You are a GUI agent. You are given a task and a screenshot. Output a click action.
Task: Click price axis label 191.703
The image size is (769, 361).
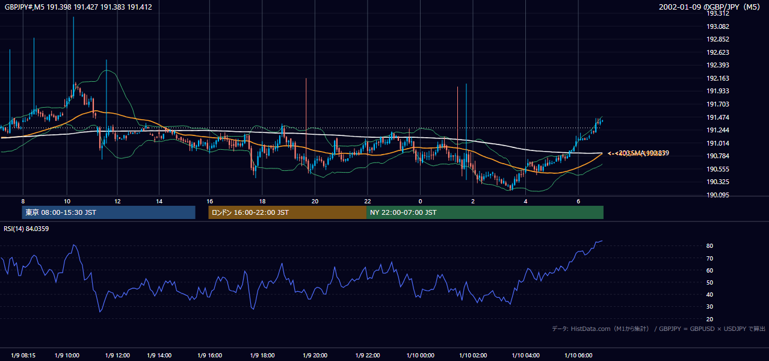click(x=718, y=104)
